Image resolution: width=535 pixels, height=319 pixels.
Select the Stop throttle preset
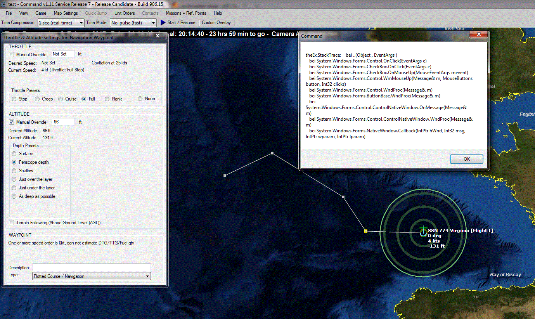click(14, 99)
